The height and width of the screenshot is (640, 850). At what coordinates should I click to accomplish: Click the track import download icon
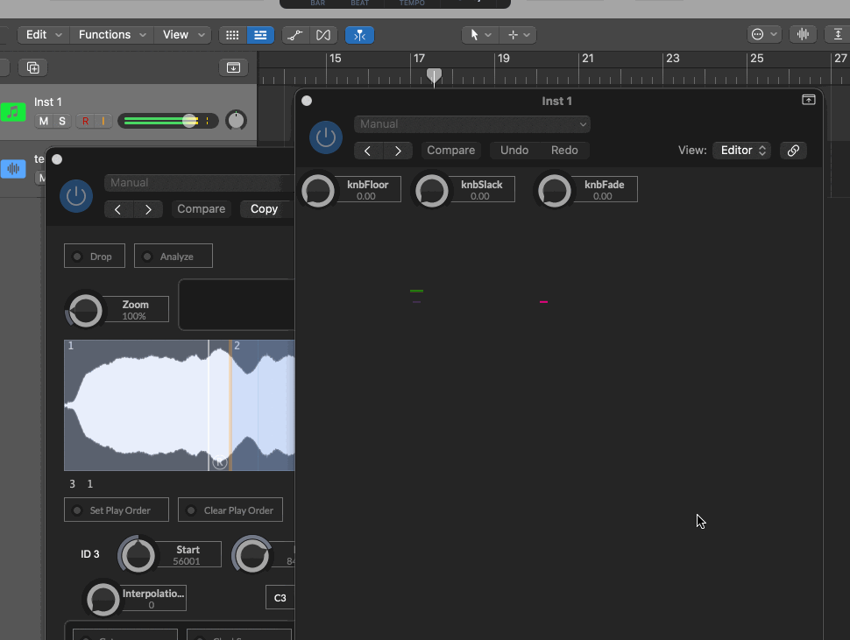[x=233, y=67]
